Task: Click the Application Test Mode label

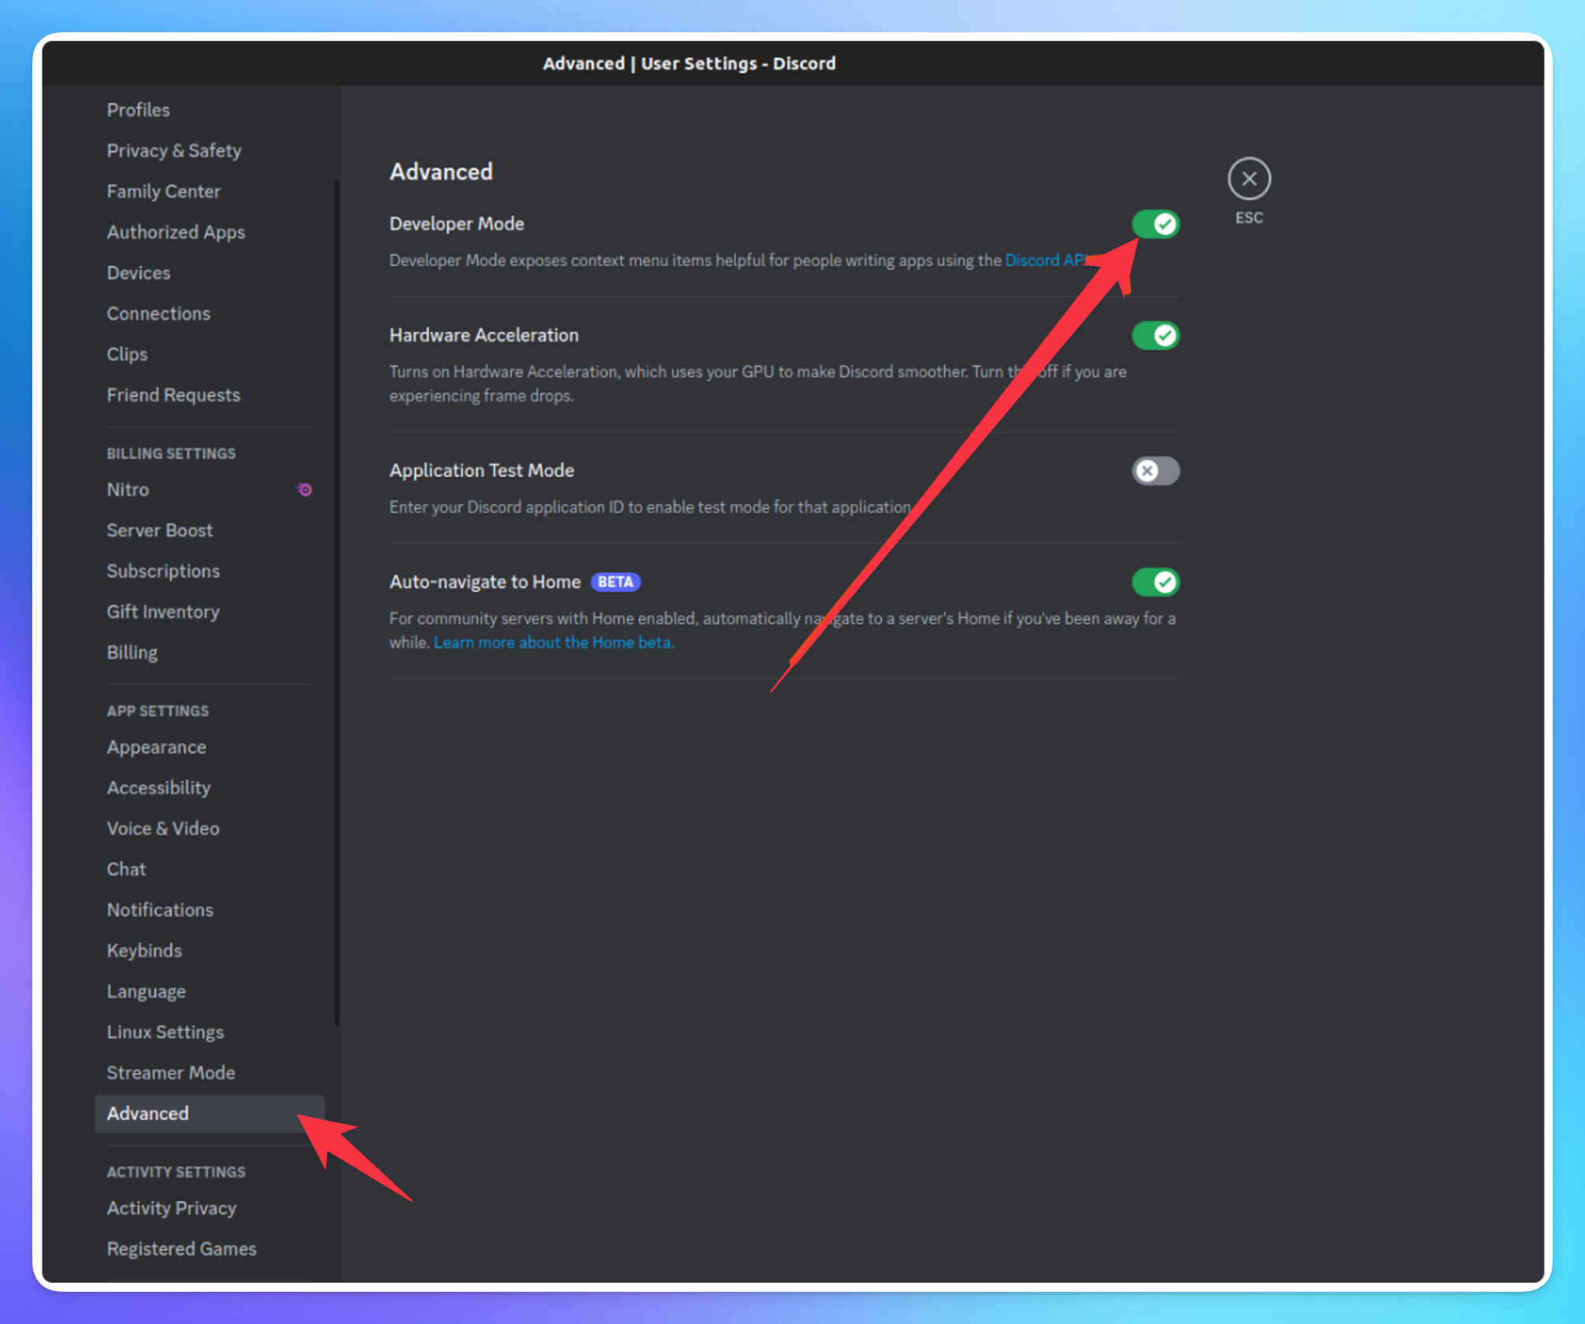Action: tap(481, 471)
